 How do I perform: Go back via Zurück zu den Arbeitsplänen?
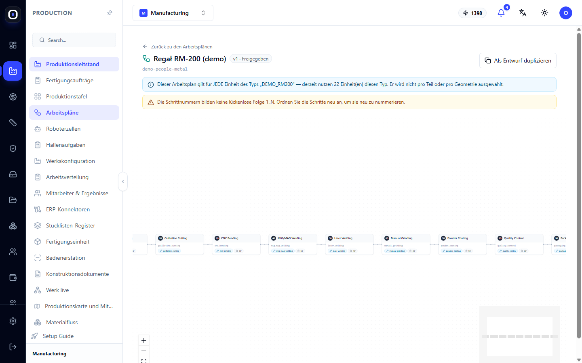pyautogui.click(x=177, y=47)
